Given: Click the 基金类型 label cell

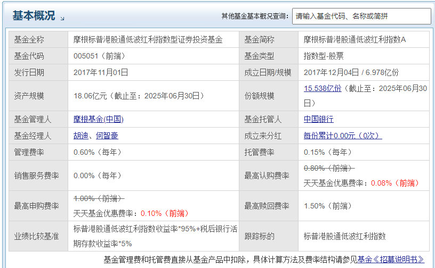Looking at the screenshot, I should click(x=269, y=56).
